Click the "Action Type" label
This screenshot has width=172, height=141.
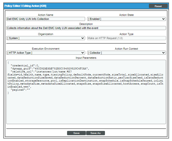click(x=126, y=34)
